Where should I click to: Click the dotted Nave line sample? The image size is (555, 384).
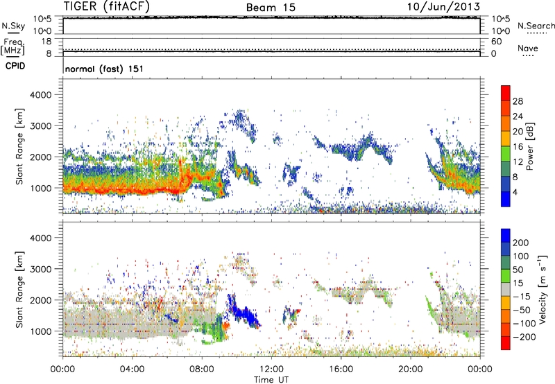pos(528,55)
